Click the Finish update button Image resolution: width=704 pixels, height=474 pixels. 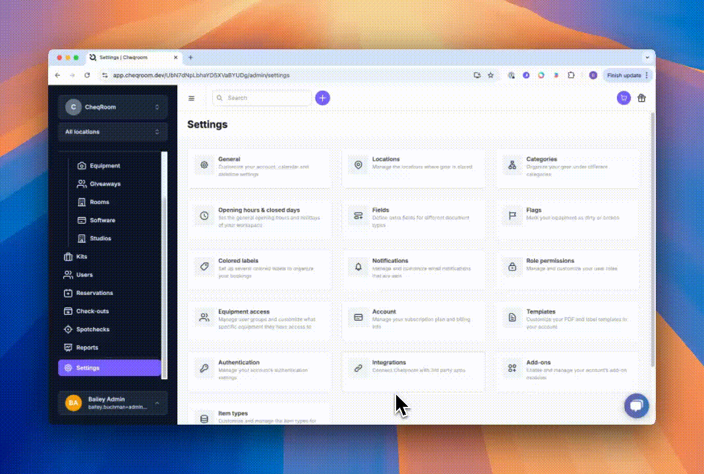[x=624, y=75]
